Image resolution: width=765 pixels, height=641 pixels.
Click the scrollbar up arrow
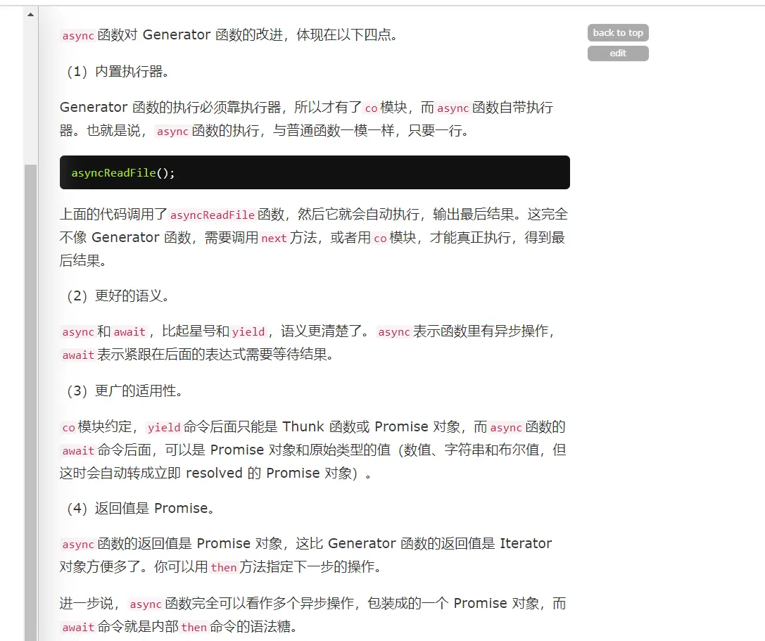31,15
